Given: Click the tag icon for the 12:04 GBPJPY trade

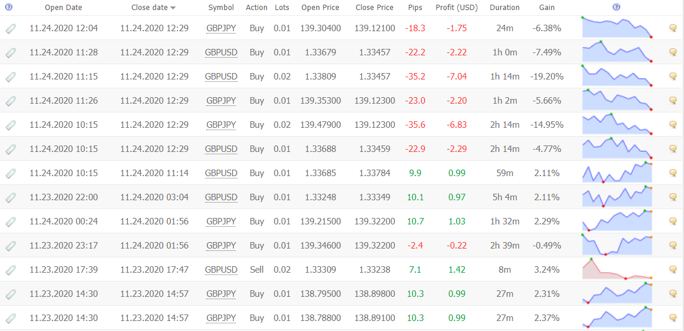Looking at the screenshot, I should coord(11,29).
